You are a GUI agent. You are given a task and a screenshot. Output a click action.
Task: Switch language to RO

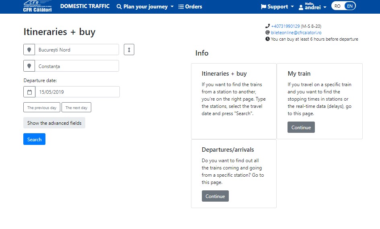pyautogui.click(x=337, y=6)
